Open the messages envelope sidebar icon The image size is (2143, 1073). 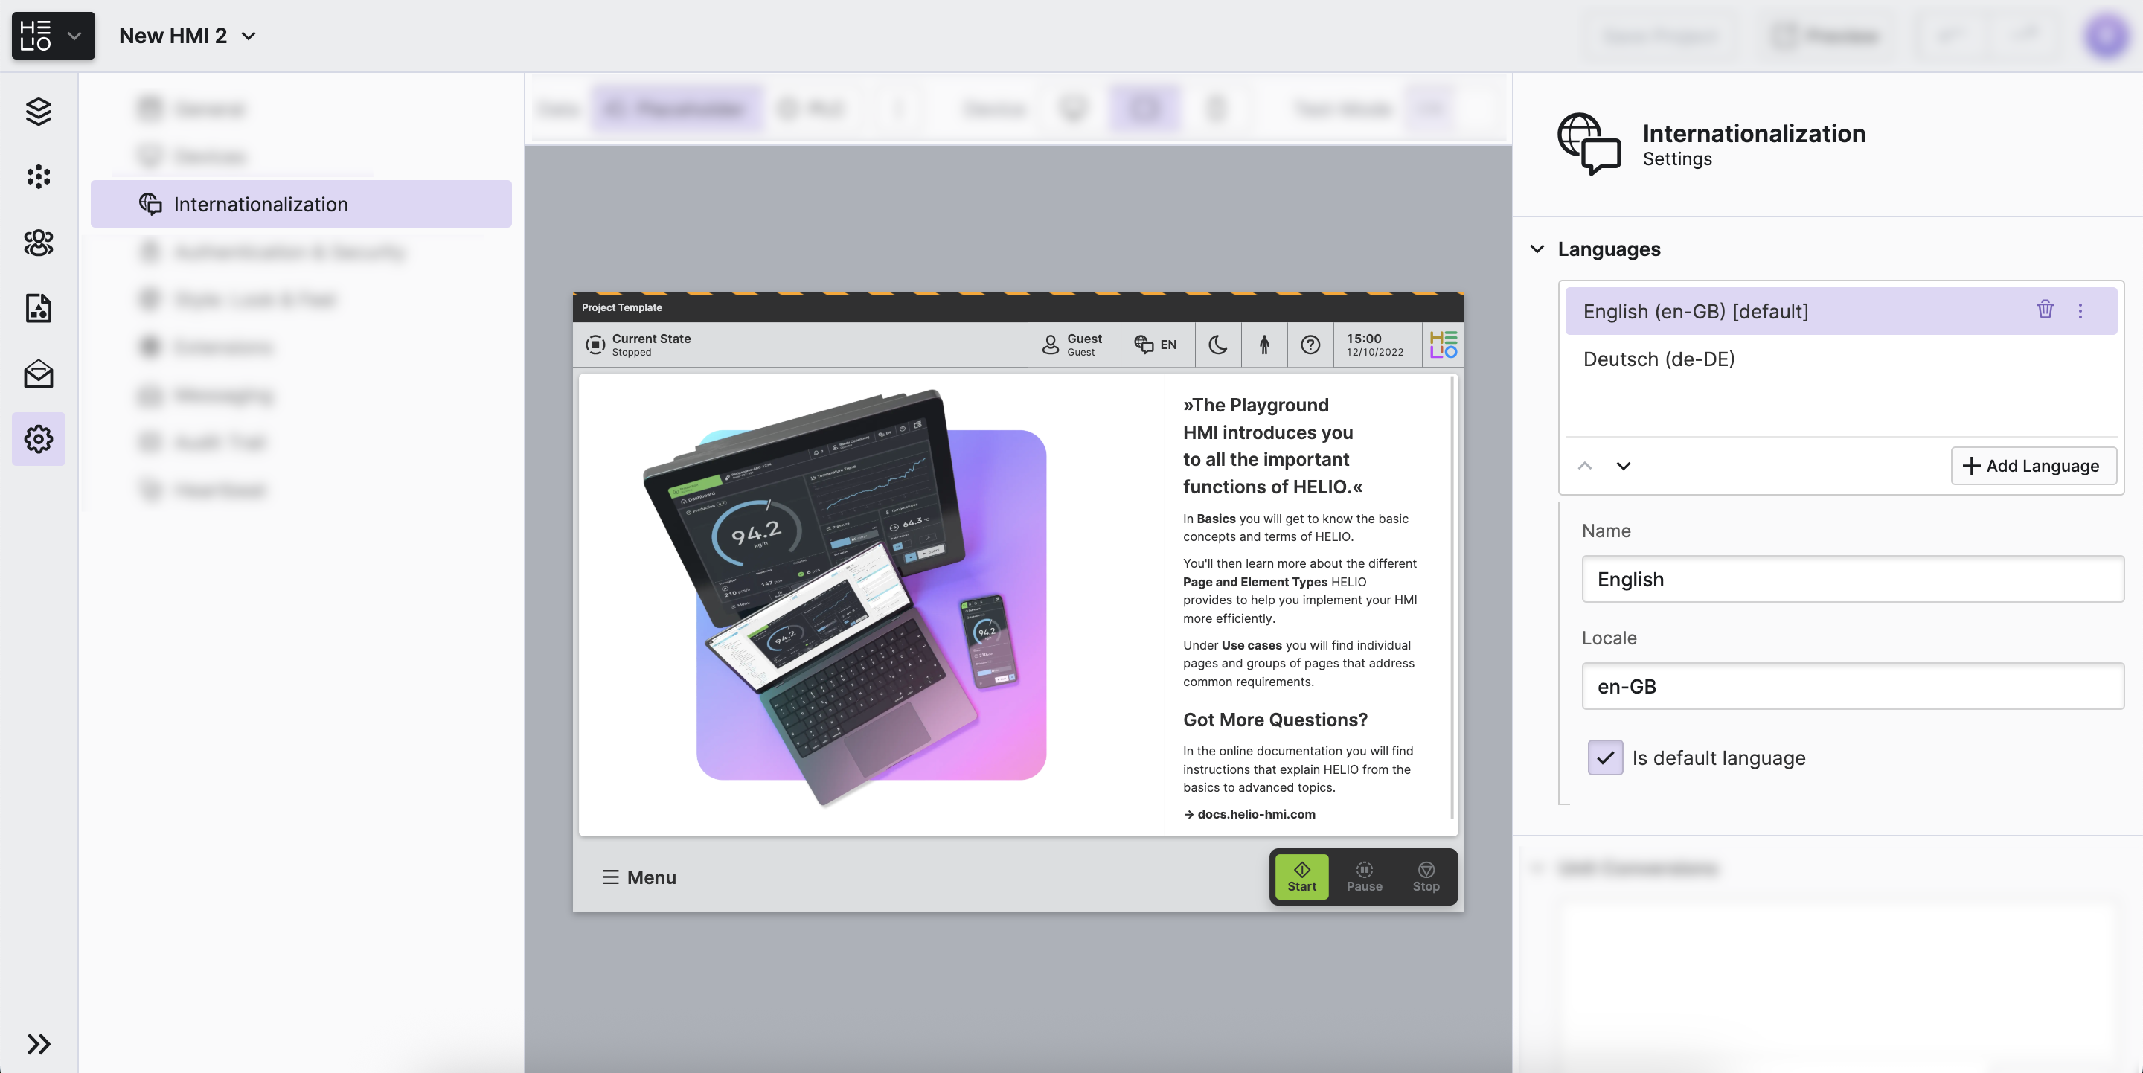38,374
